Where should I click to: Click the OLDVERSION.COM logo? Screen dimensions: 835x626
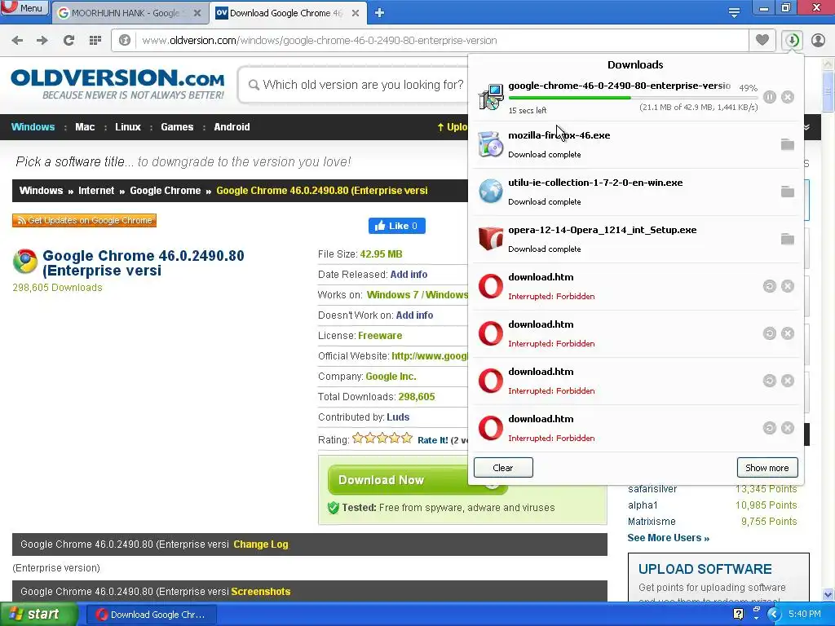coord(117,84)
